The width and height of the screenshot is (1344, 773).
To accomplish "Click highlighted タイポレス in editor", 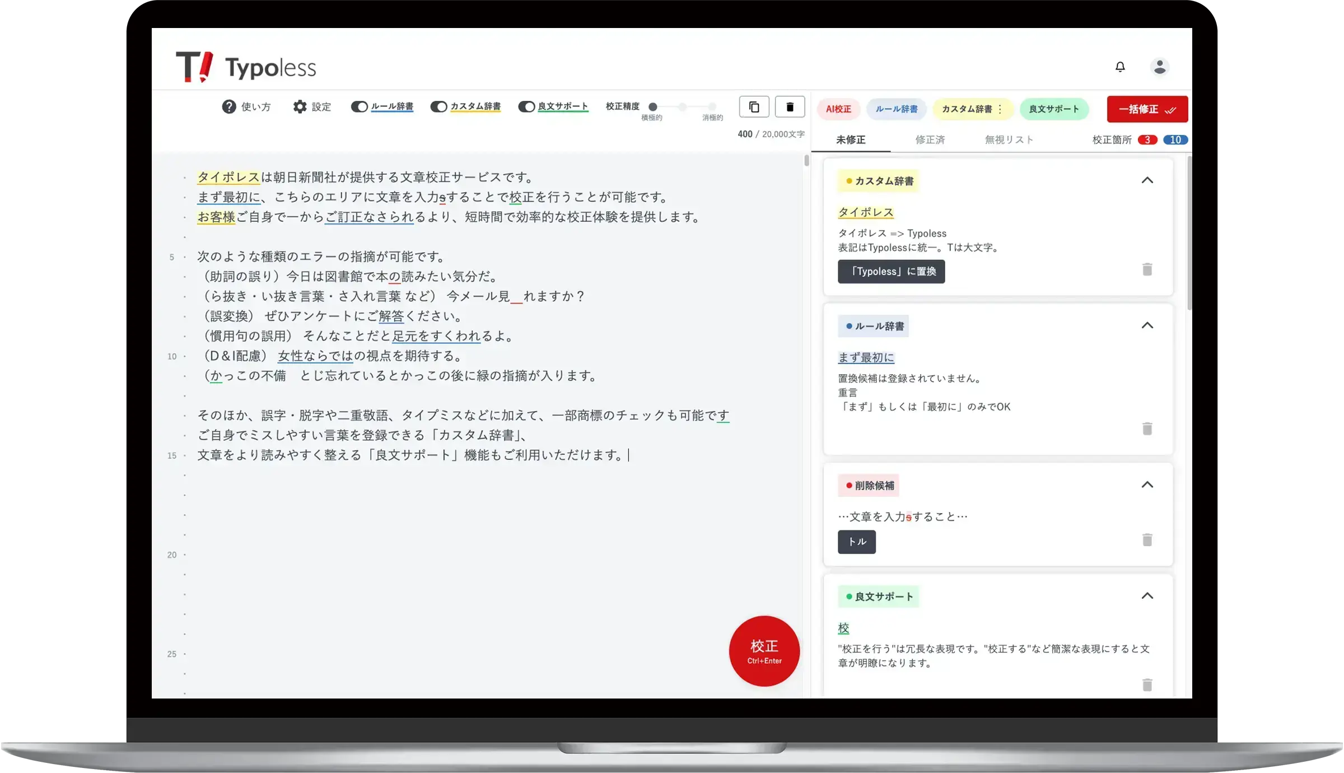I will tap(228, 178).
